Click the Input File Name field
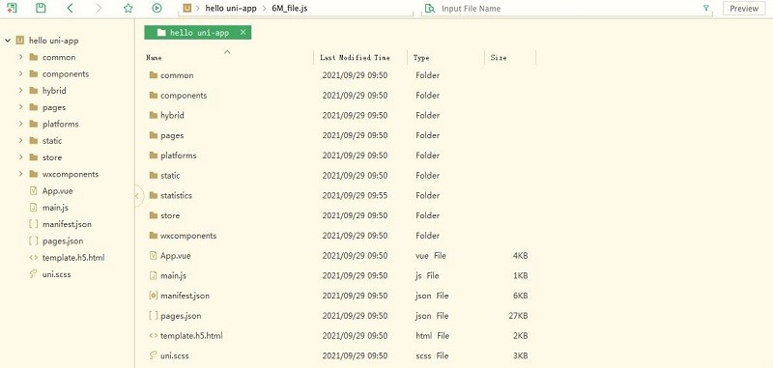 tap(567, 9)
